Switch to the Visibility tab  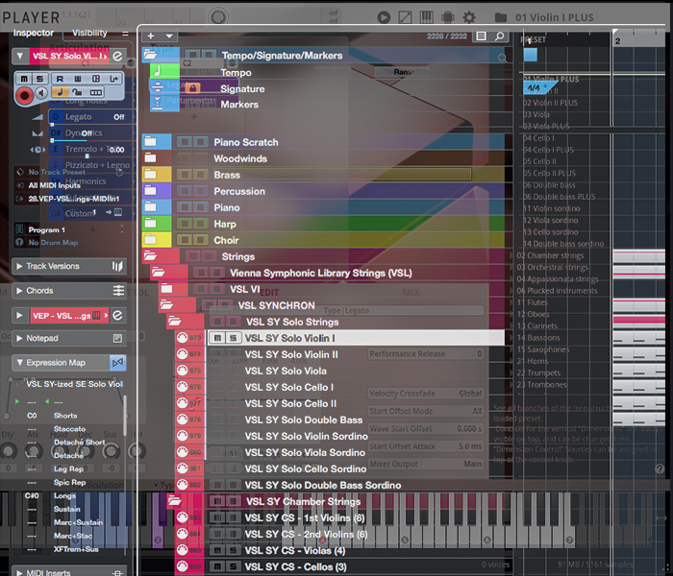pyautogui.click(x=89, y=33)
